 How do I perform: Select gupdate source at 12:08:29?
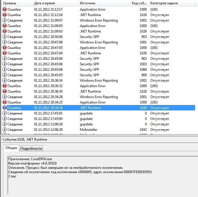pos(86,124)
